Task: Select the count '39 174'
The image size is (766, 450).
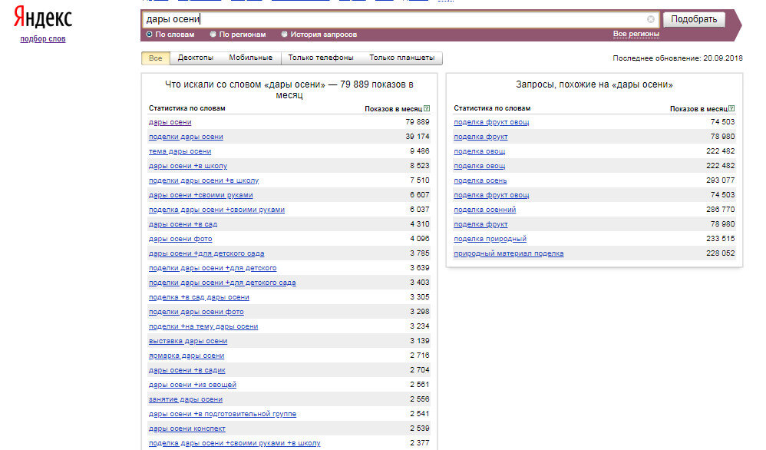Action: point(418,137)
